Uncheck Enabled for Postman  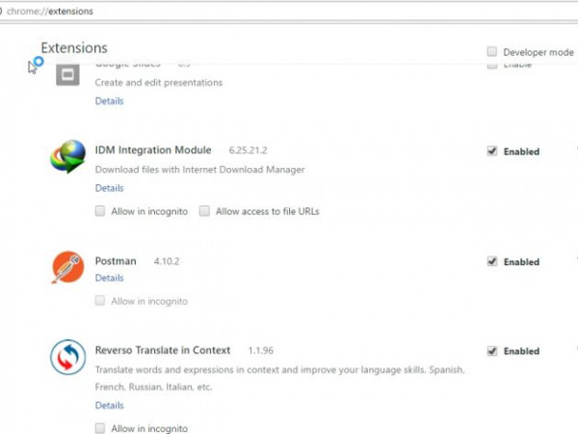tap(491, 261)
